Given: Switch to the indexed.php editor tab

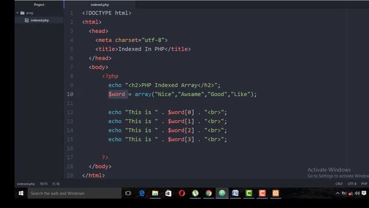Looking at the screenshot, I should pos(100,5).
